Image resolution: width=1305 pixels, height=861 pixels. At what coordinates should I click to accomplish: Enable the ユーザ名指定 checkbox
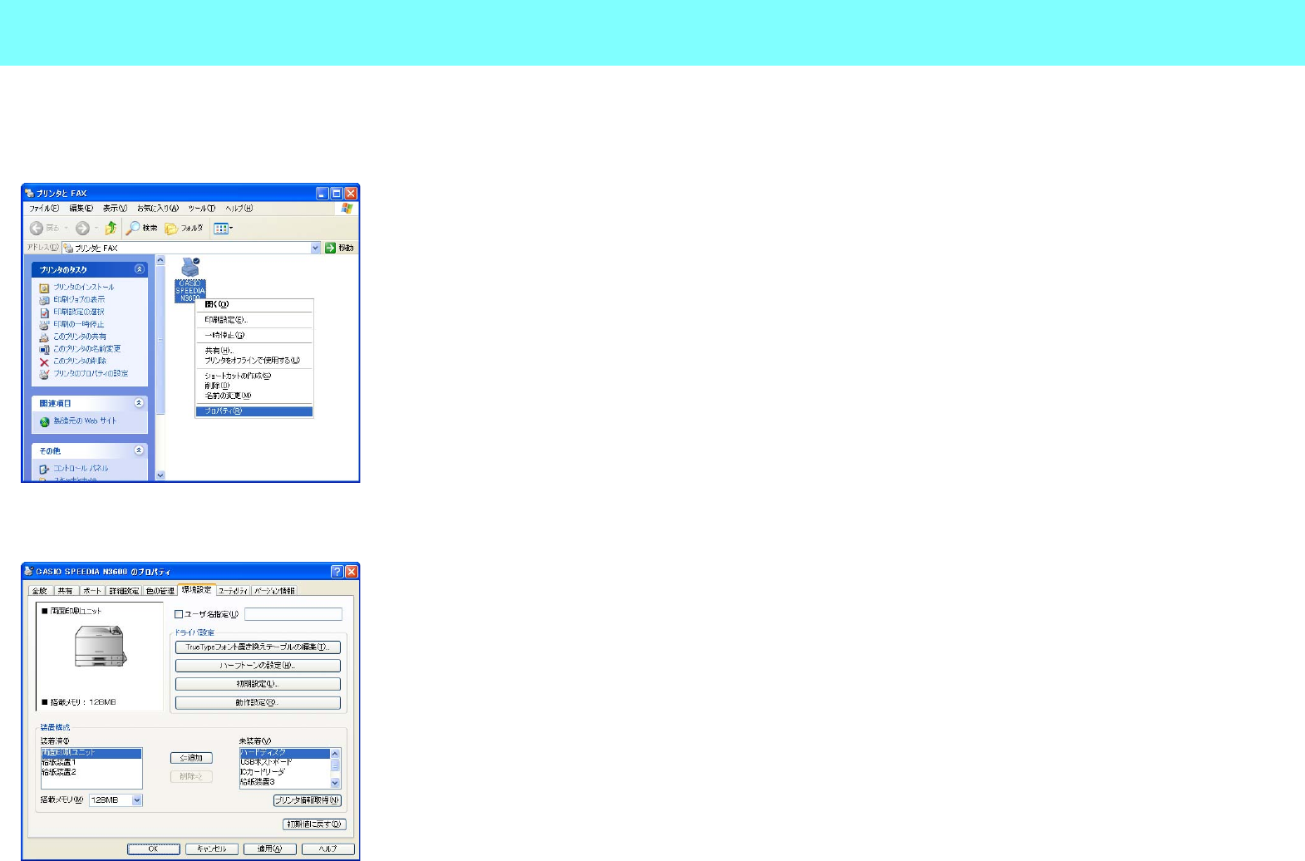click(x=179, y=614)
